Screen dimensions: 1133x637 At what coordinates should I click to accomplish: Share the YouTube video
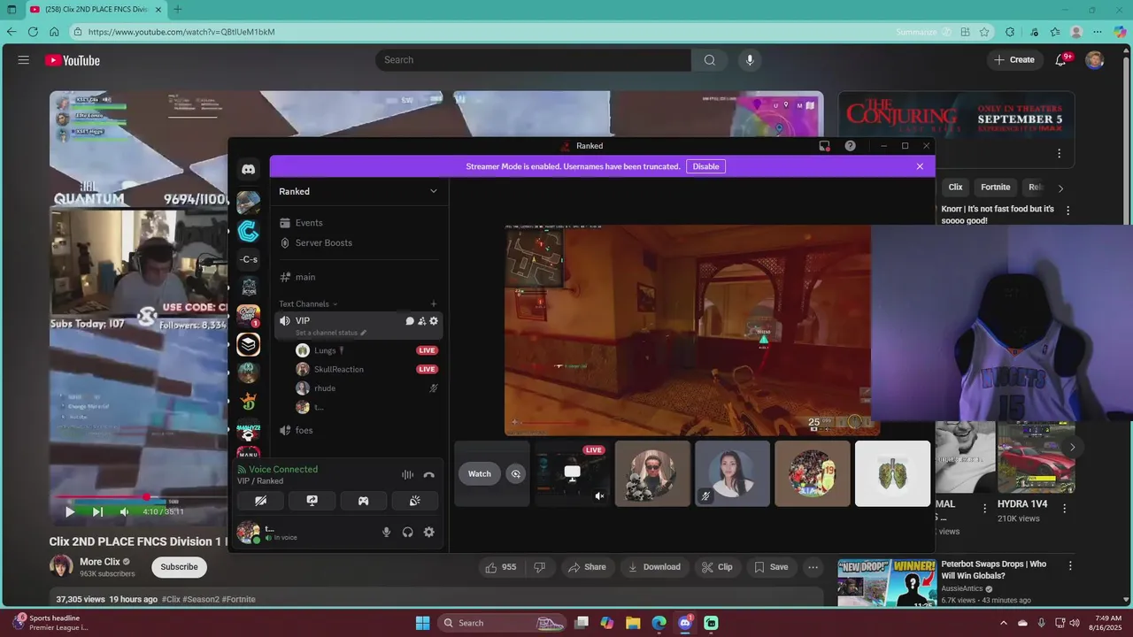587,567
